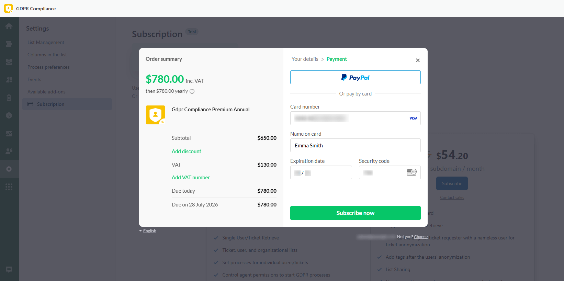Select the Payment step
This screenshot has height=281, width=564.
point(337,59)
